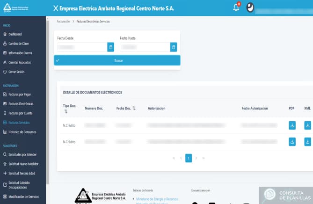
Task: Open Historico de Consumos
Action: (x=20, y=132)
